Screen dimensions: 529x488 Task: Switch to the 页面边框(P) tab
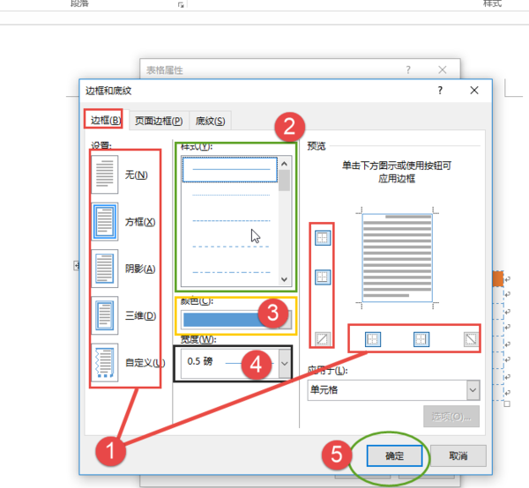159,121
